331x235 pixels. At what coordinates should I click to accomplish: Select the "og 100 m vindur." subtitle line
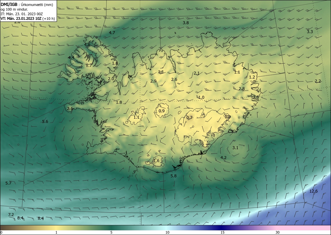click(x=14, y=9)
